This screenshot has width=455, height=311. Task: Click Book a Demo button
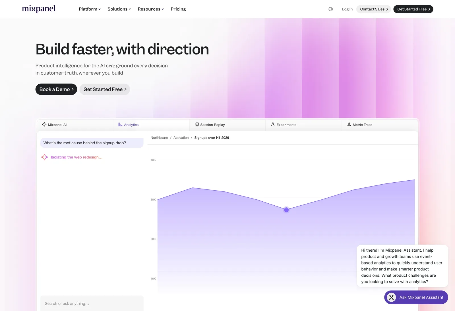pyautogui.click(x=56, y=89)
